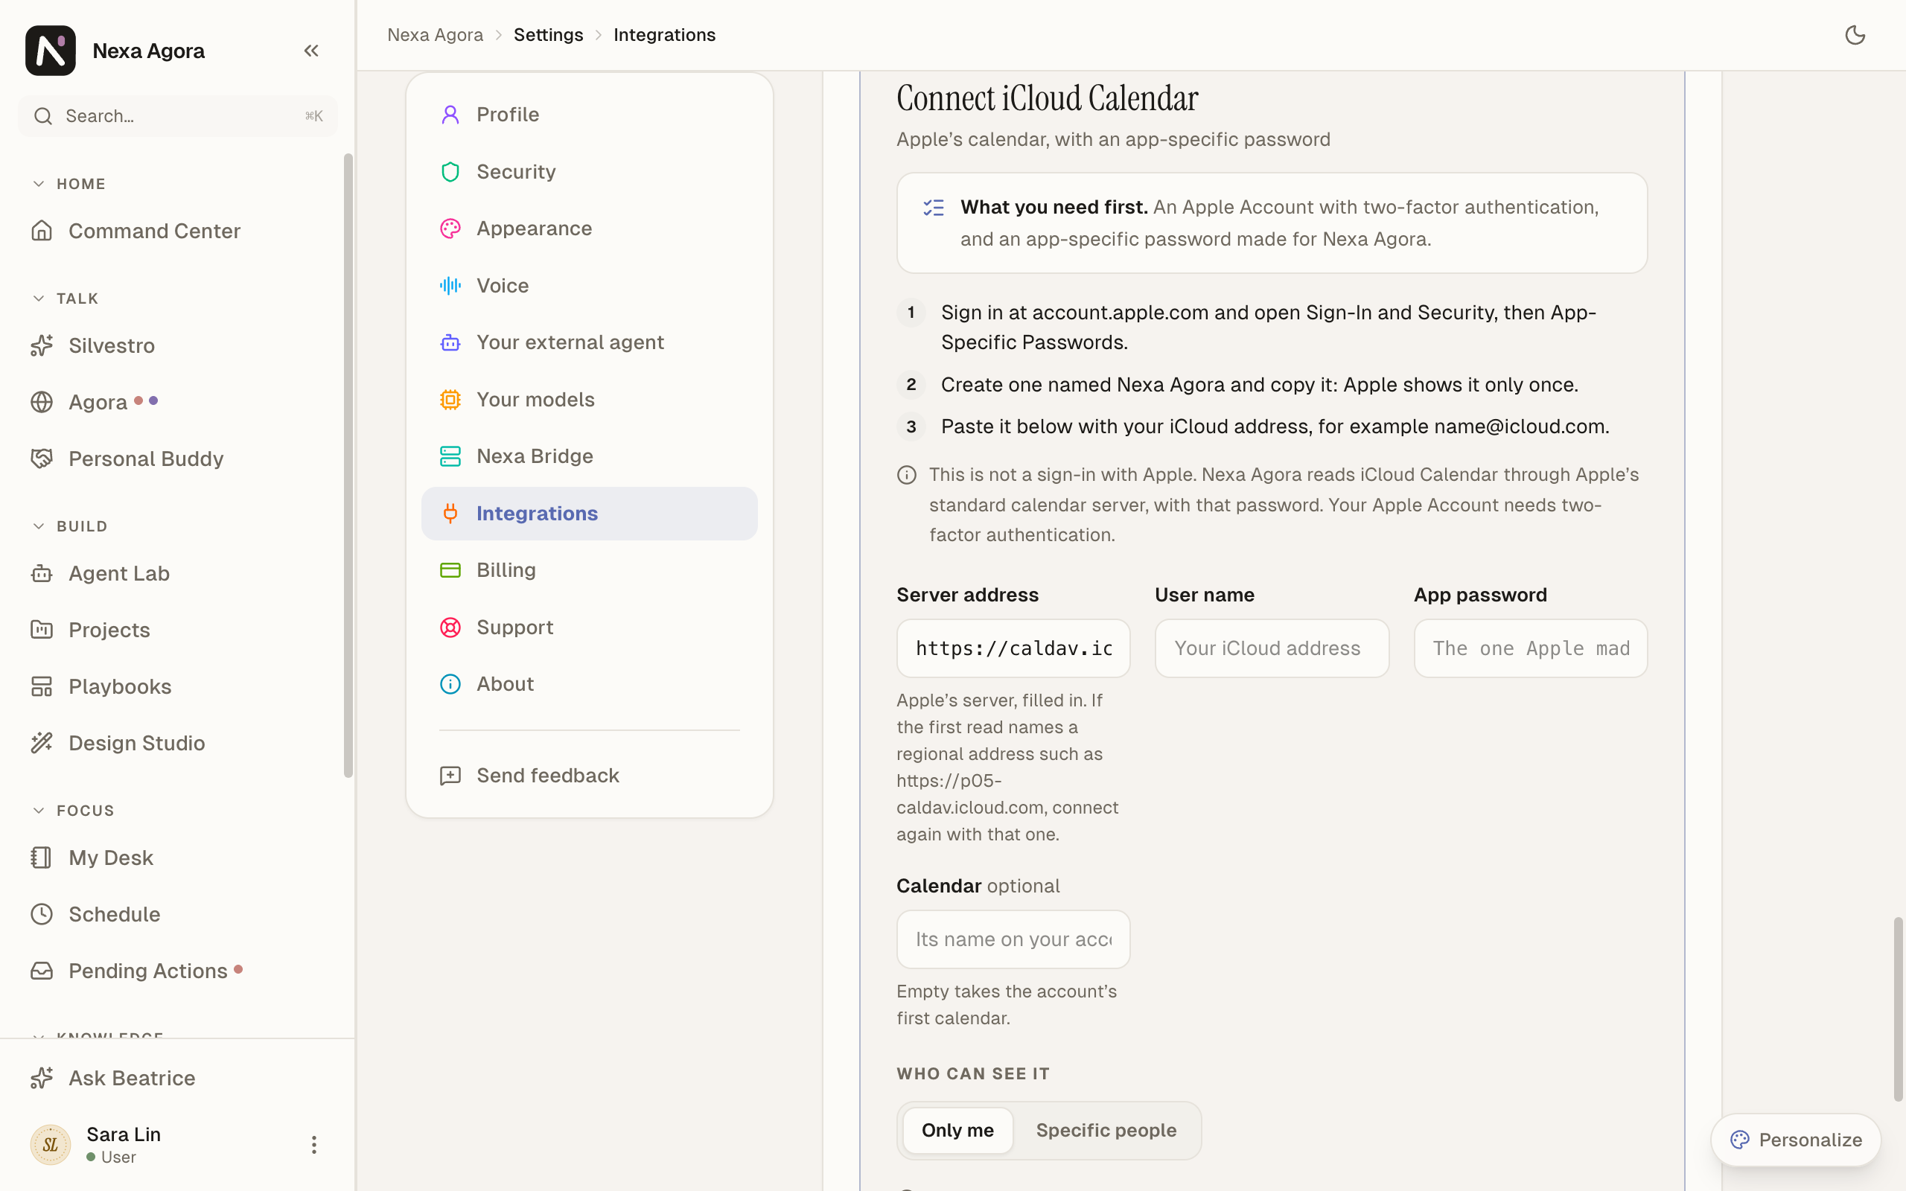
Task: Open the Schedule clock icon
Action: coord(42,914)
